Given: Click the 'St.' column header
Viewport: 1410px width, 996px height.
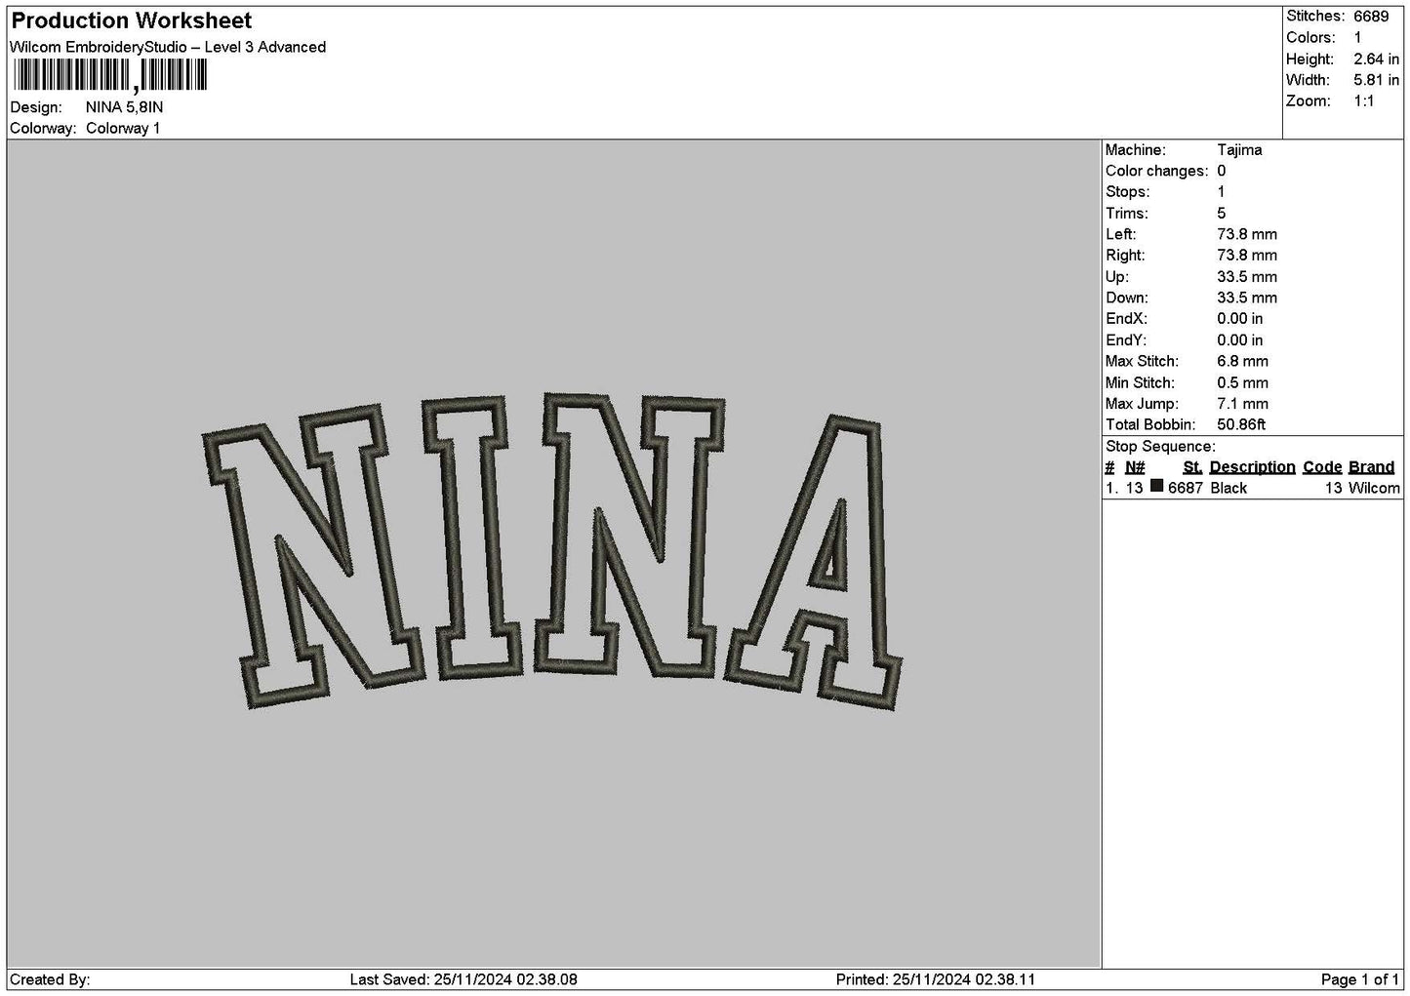Looking at the screenshot, I should click(x=1191, y=467).
